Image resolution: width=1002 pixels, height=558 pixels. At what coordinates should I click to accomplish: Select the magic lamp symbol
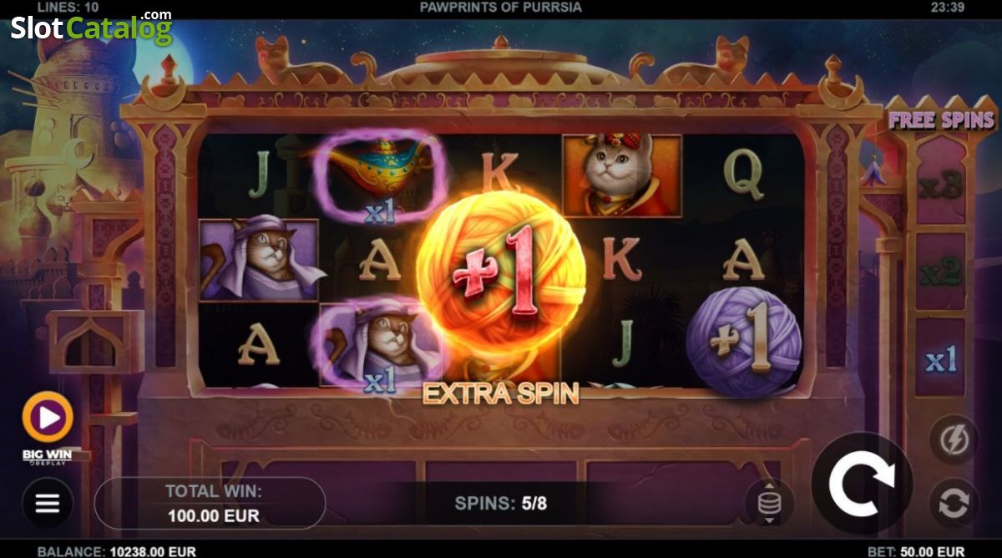[x=380, y=176]
